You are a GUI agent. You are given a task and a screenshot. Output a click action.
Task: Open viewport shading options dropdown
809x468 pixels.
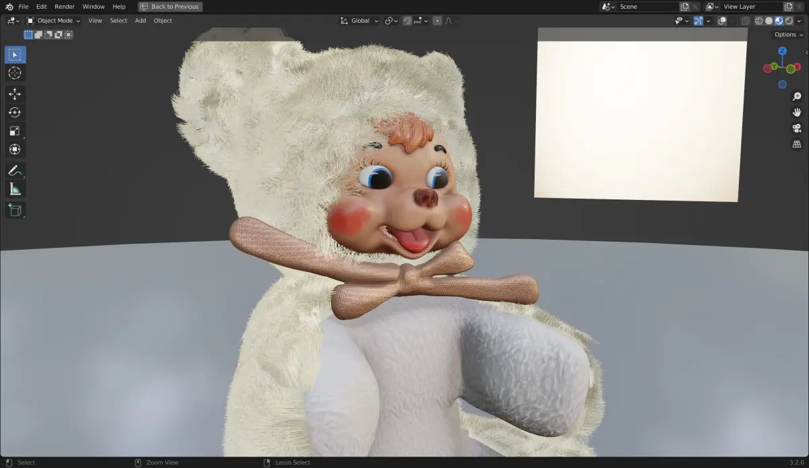pyautogui.click(x=799, y=21)
